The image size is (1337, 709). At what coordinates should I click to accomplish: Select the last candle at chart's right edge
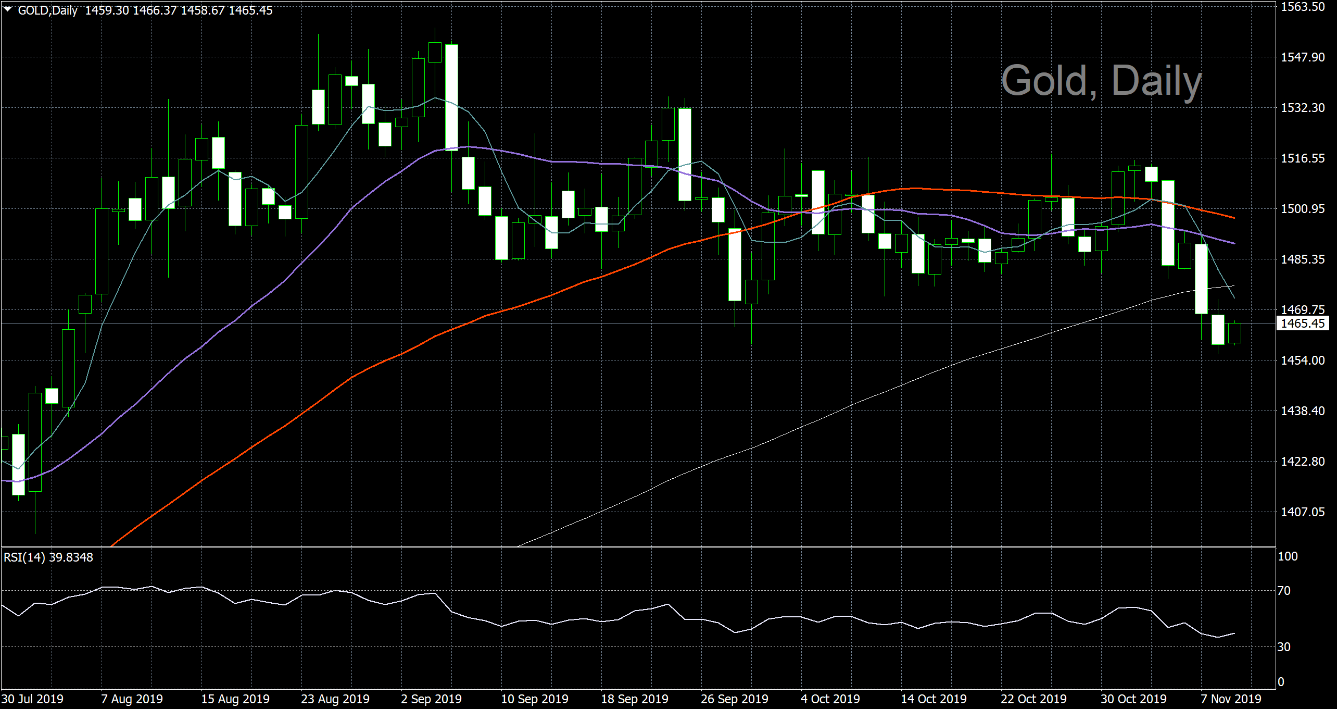click(x=1234, y=333)
